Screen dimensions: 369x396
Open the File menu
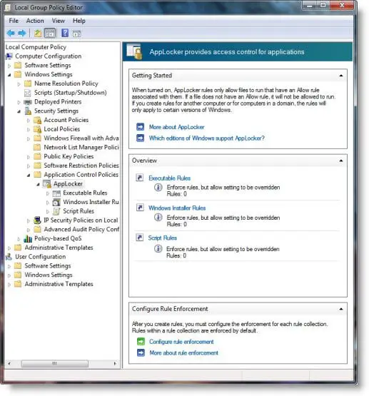(14, 21)
